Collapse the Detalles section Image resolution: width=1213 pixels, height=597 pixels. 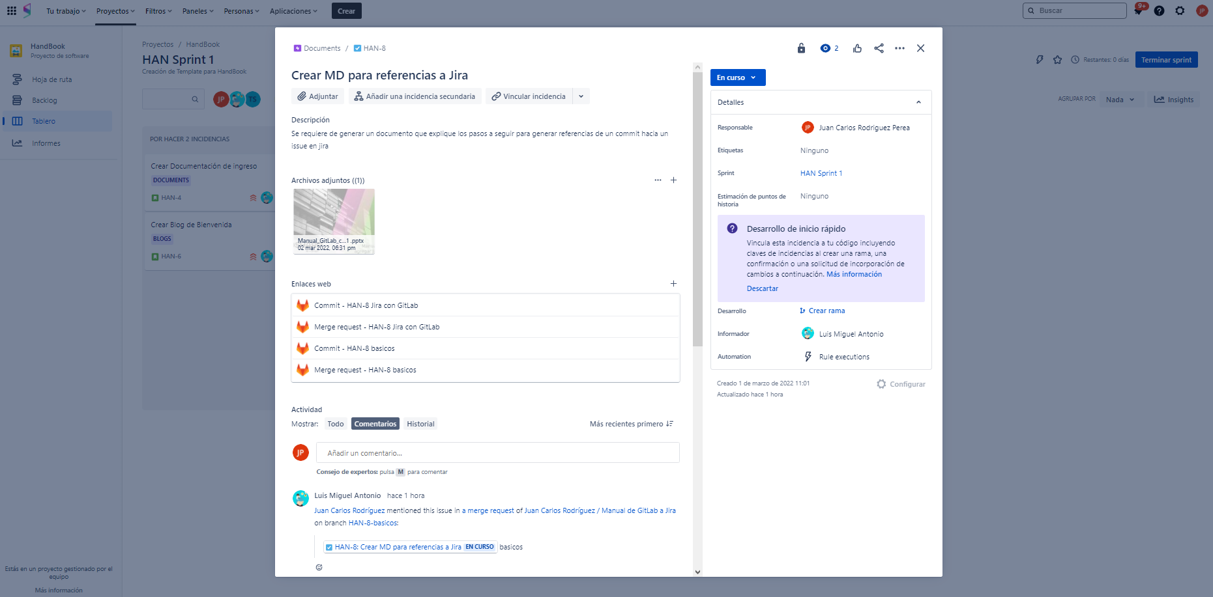(x=918, y=102)
